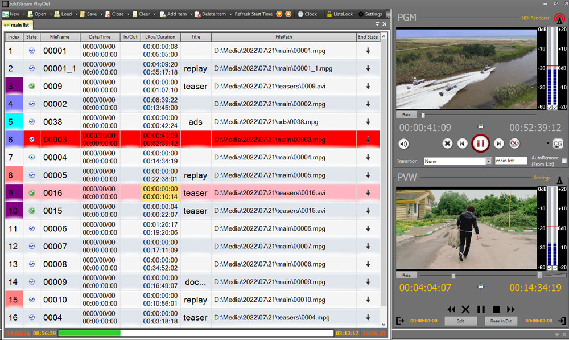Disable CG with the crossed-out CG icon
Viewport: 569px width, 340px height.
514,144
